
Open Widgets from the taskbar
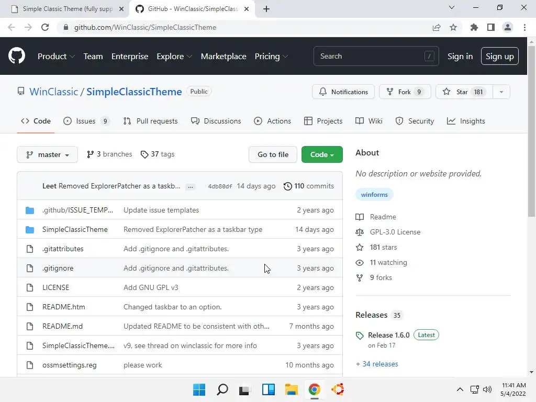coord(269,389)
